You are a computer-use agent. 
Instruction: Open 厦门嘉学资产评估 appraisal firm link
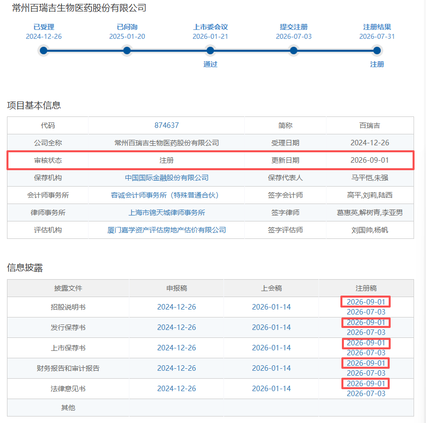tap(167, 230)
